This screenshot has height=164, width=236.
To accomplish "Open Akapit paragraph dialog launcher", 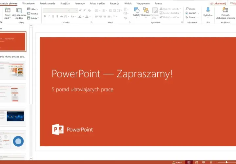I will 129,22.
